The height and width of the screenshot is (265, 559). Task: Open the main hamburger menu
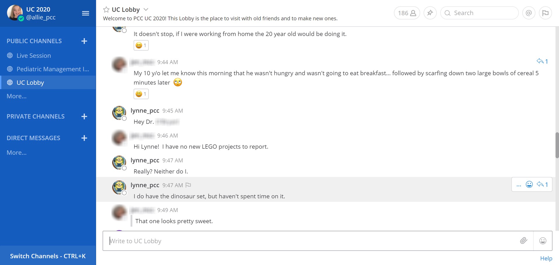(85, 13)
